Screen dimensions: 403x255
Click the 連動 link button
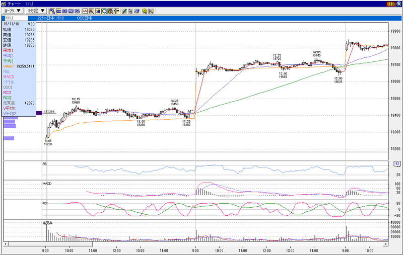[x=390, y=4]
